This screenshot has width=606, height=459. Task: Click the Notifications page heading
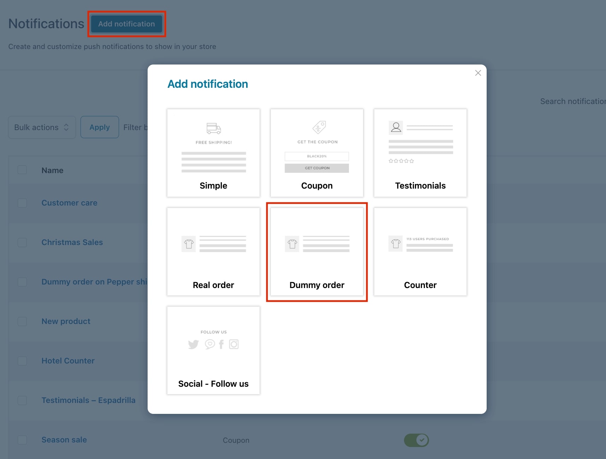[x=46, y=24]
